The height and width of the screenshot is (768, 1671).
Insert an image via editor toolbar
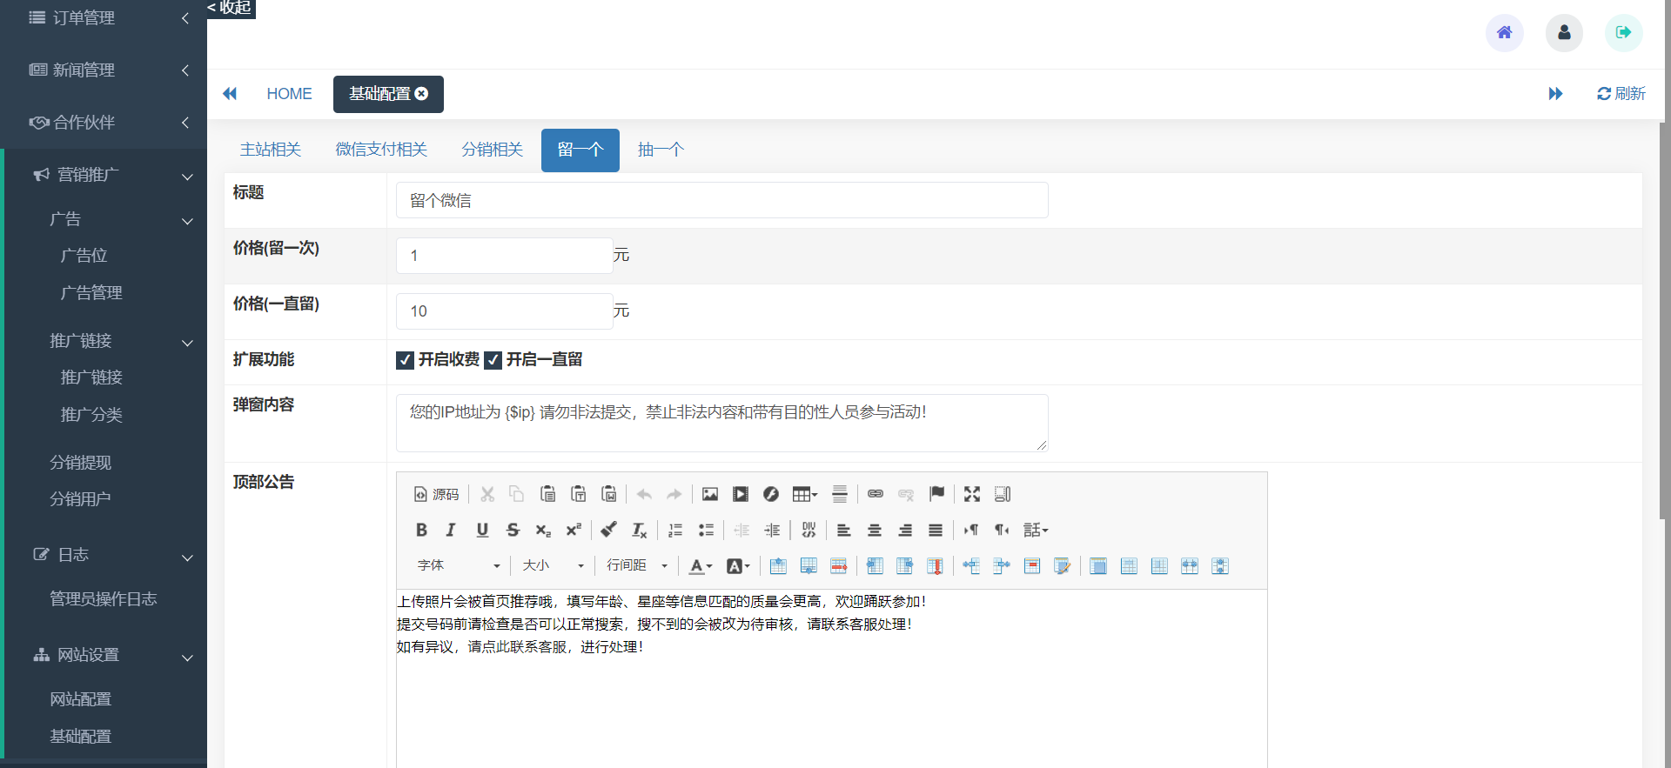[710, 494]
